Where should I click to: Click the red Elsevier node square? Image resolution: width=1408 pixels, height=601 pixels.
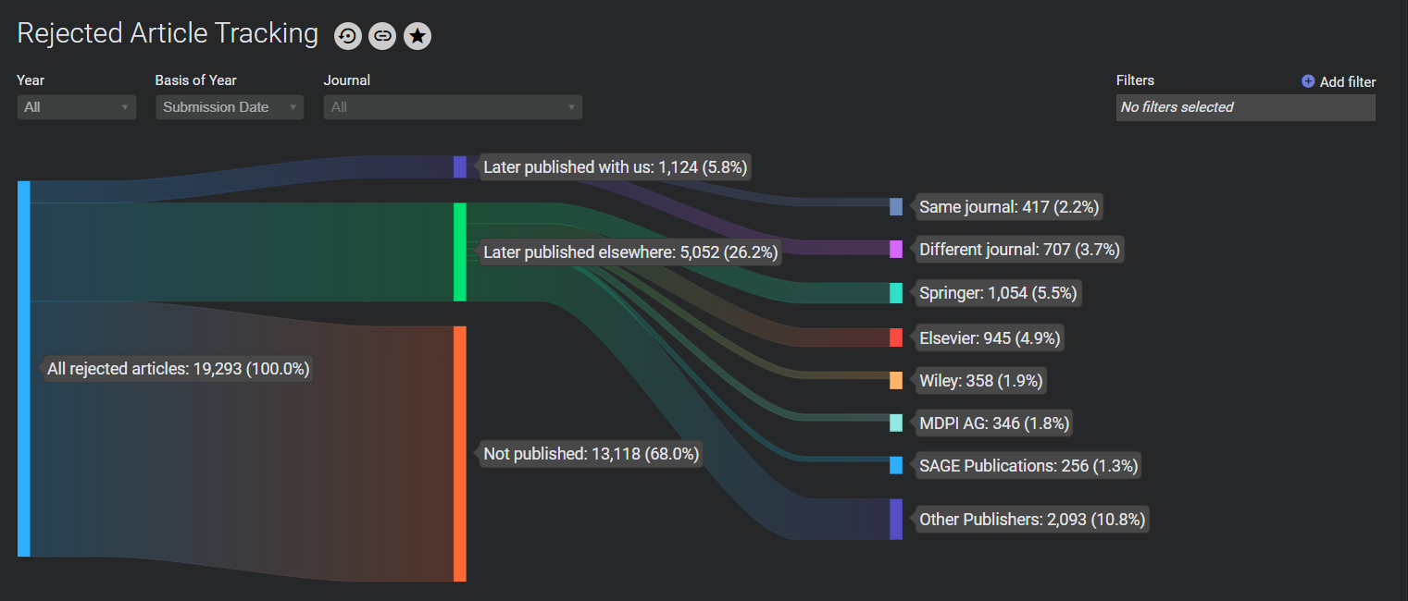click(895, 337)
